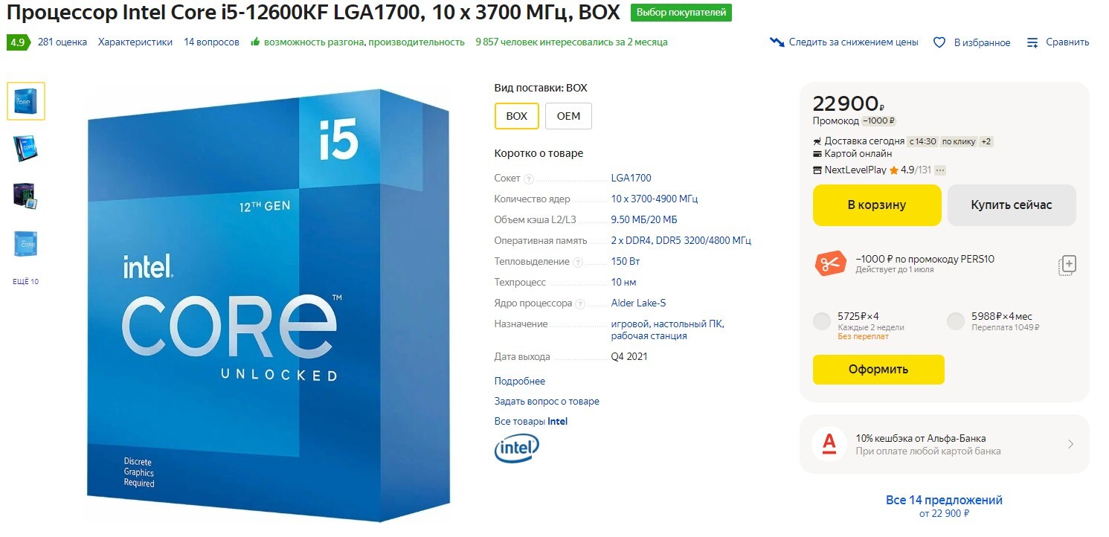The image size is (1109, 537).
Task: Show more thumbnails via ЕЩЁ 10
Action: pyautogui.click(x=25, y=282)
